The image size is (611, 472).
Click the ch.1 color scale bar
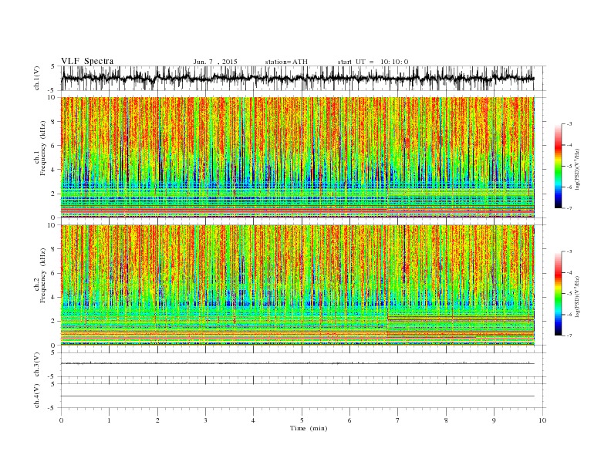(558, 166)
